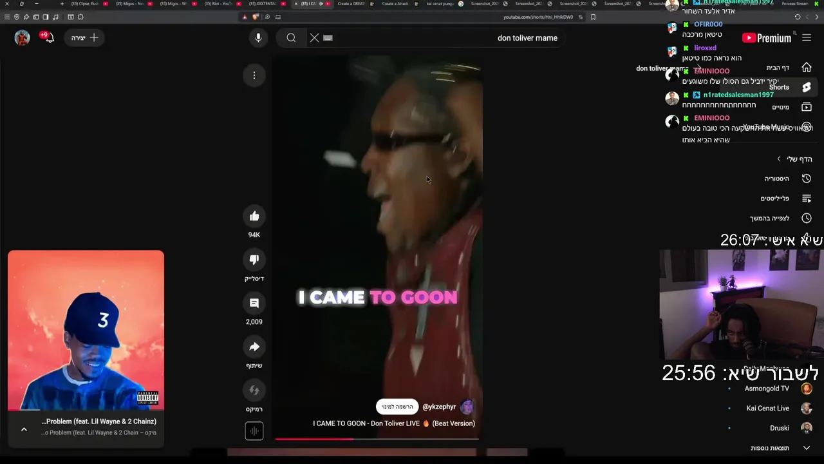Bookmark the page with the address bar icon

[593, 17]
